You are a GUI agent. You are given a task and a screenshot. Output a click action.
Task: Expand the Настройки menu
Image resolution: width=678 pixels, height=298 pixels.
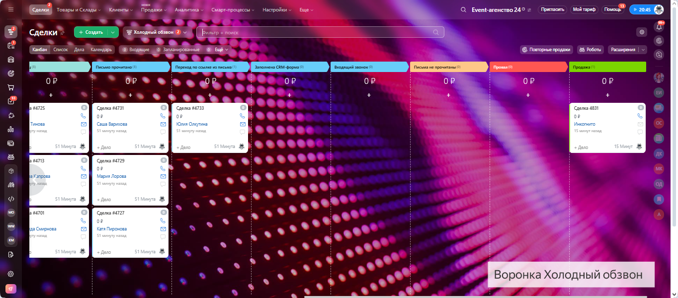pyautogui.click(x=277, y=9)
